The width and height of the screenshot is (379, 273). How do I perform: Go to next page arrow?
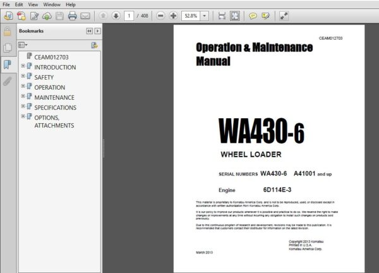click(116, 16)
